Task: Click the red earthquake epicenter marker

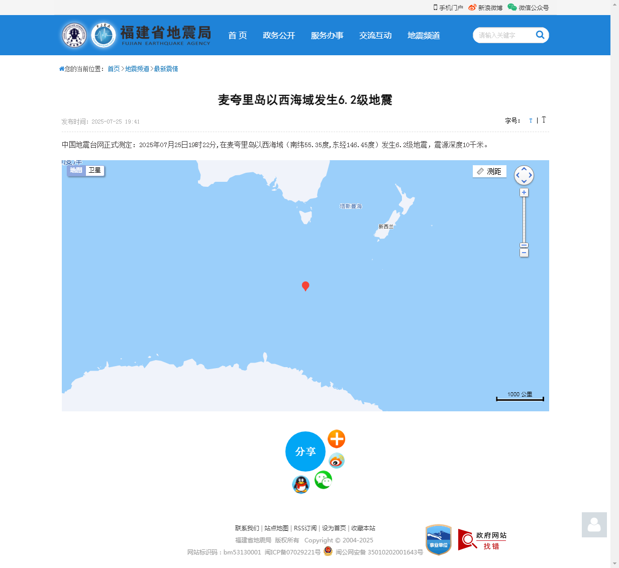Action: click(x=305, y=286)
